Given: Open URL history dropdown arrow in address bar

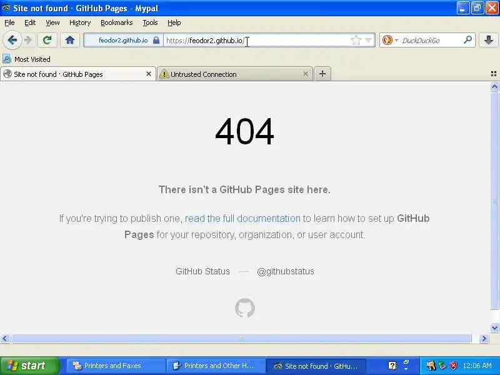Looking at the screenshot, I should (368, 40).
